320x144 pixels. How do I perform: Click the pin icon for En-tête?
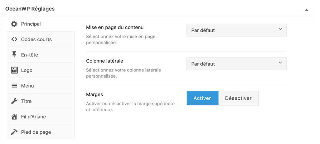[14, 55]
